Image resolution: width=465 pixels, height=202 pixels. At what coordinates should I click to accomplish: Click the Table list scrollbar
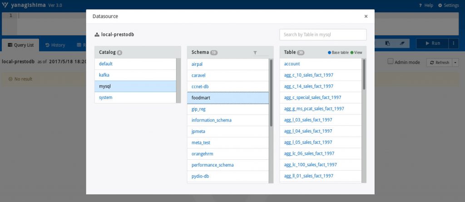pyautogui.click(x=364, y=74)
